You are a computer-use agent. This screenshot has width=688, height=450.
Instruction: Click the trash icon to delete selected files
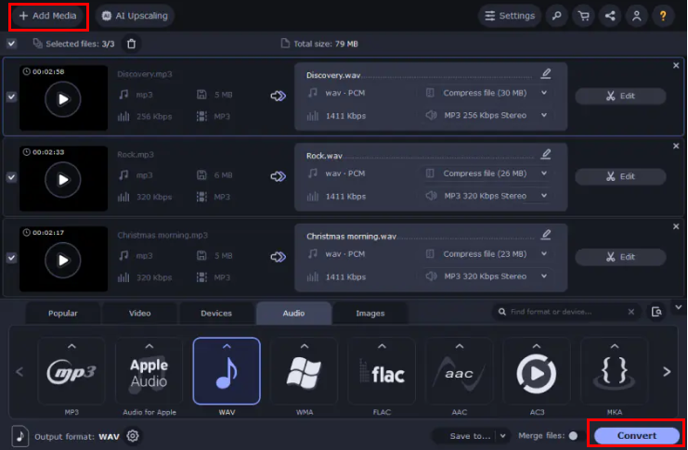(131, 44)
